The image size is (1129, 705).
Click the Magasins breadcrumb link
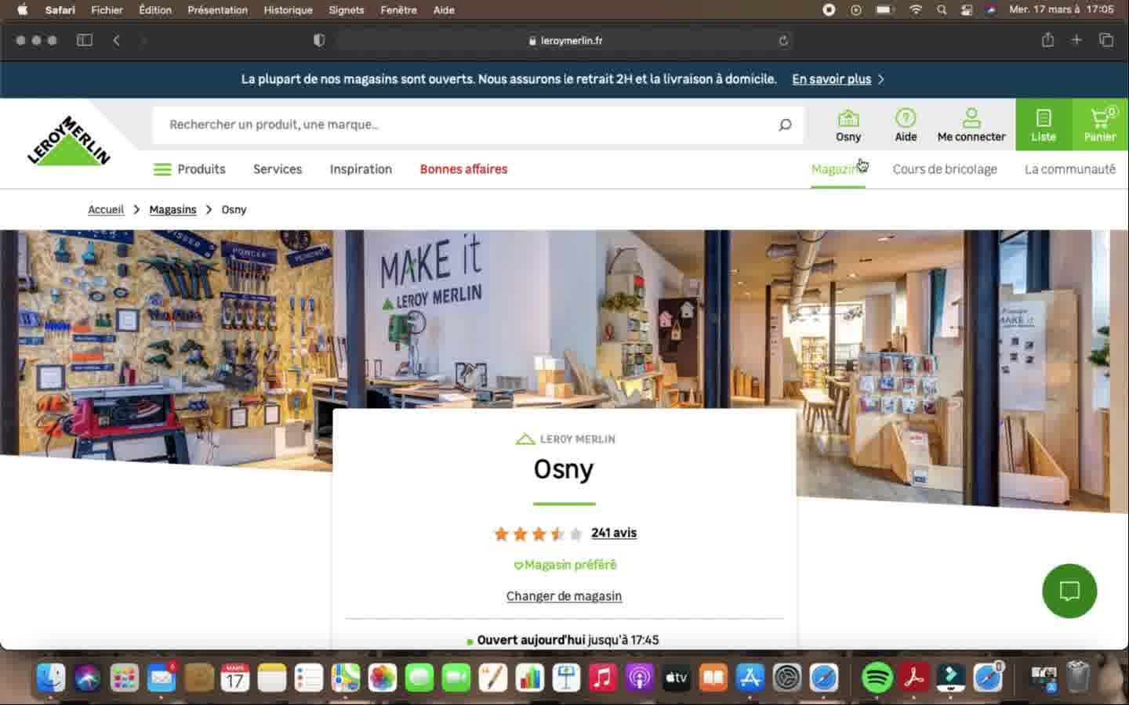(x=172, y=209)
